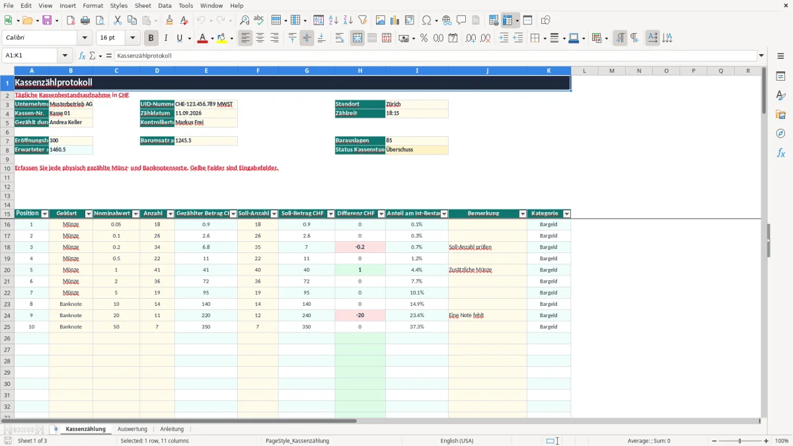The height and width of the screenshot is (446, 793).
Task: Open the Geldart column filter dropdown
Action: pos(89,214)
